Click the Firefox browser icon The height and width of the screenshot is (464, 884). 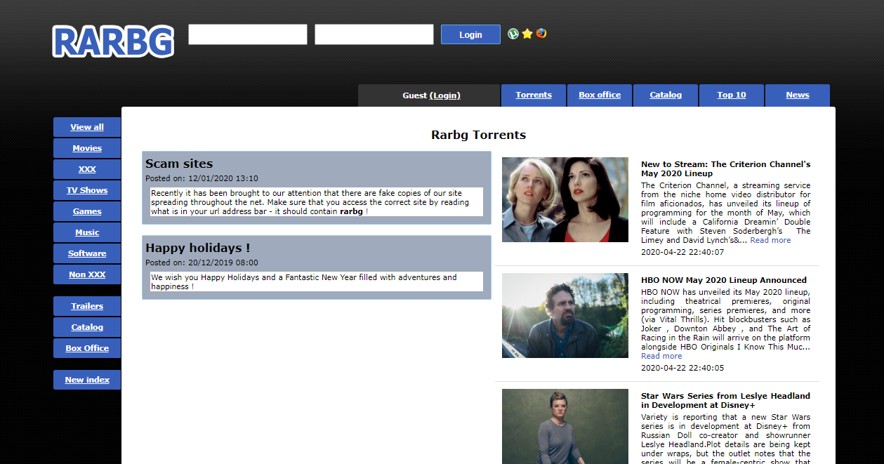point(541,34)
